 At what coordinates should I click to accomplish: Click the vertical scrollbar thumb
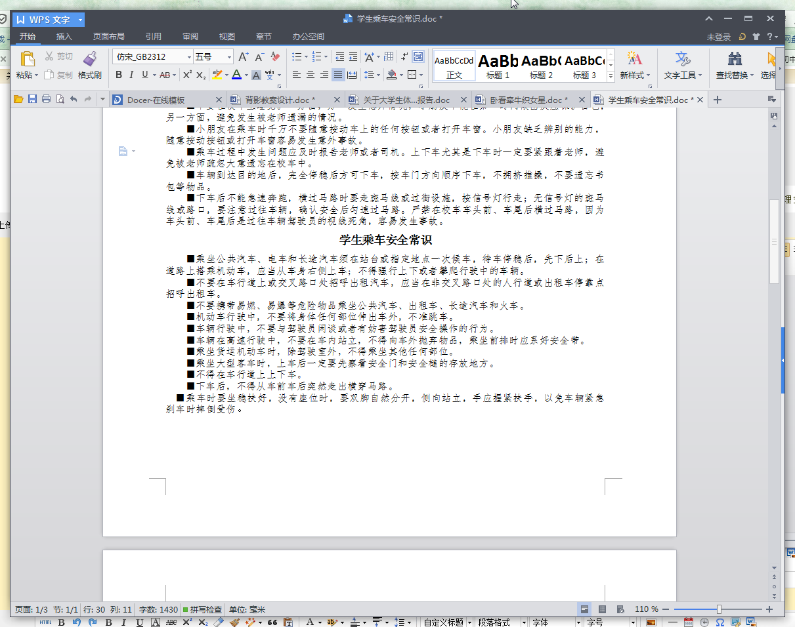pos(774,241)
